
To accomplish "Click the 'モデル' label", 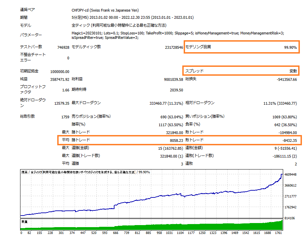I will (25, 25).
